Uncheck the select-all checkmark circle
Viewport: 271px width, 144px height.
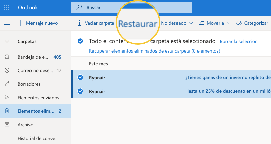80,41
